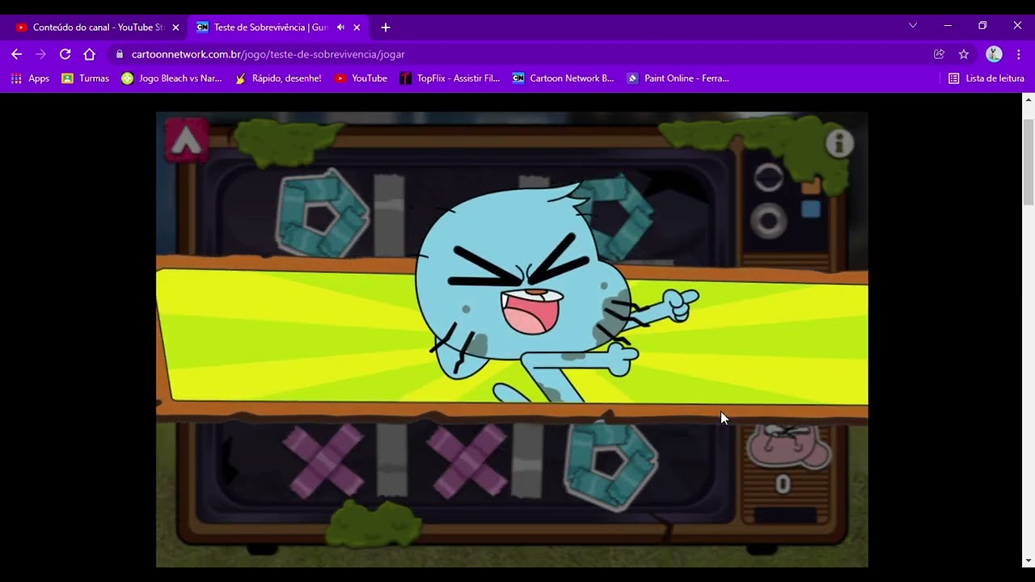Restore down the Chrome window
This screenshot has width=1035, height=582.
(982, 26)
